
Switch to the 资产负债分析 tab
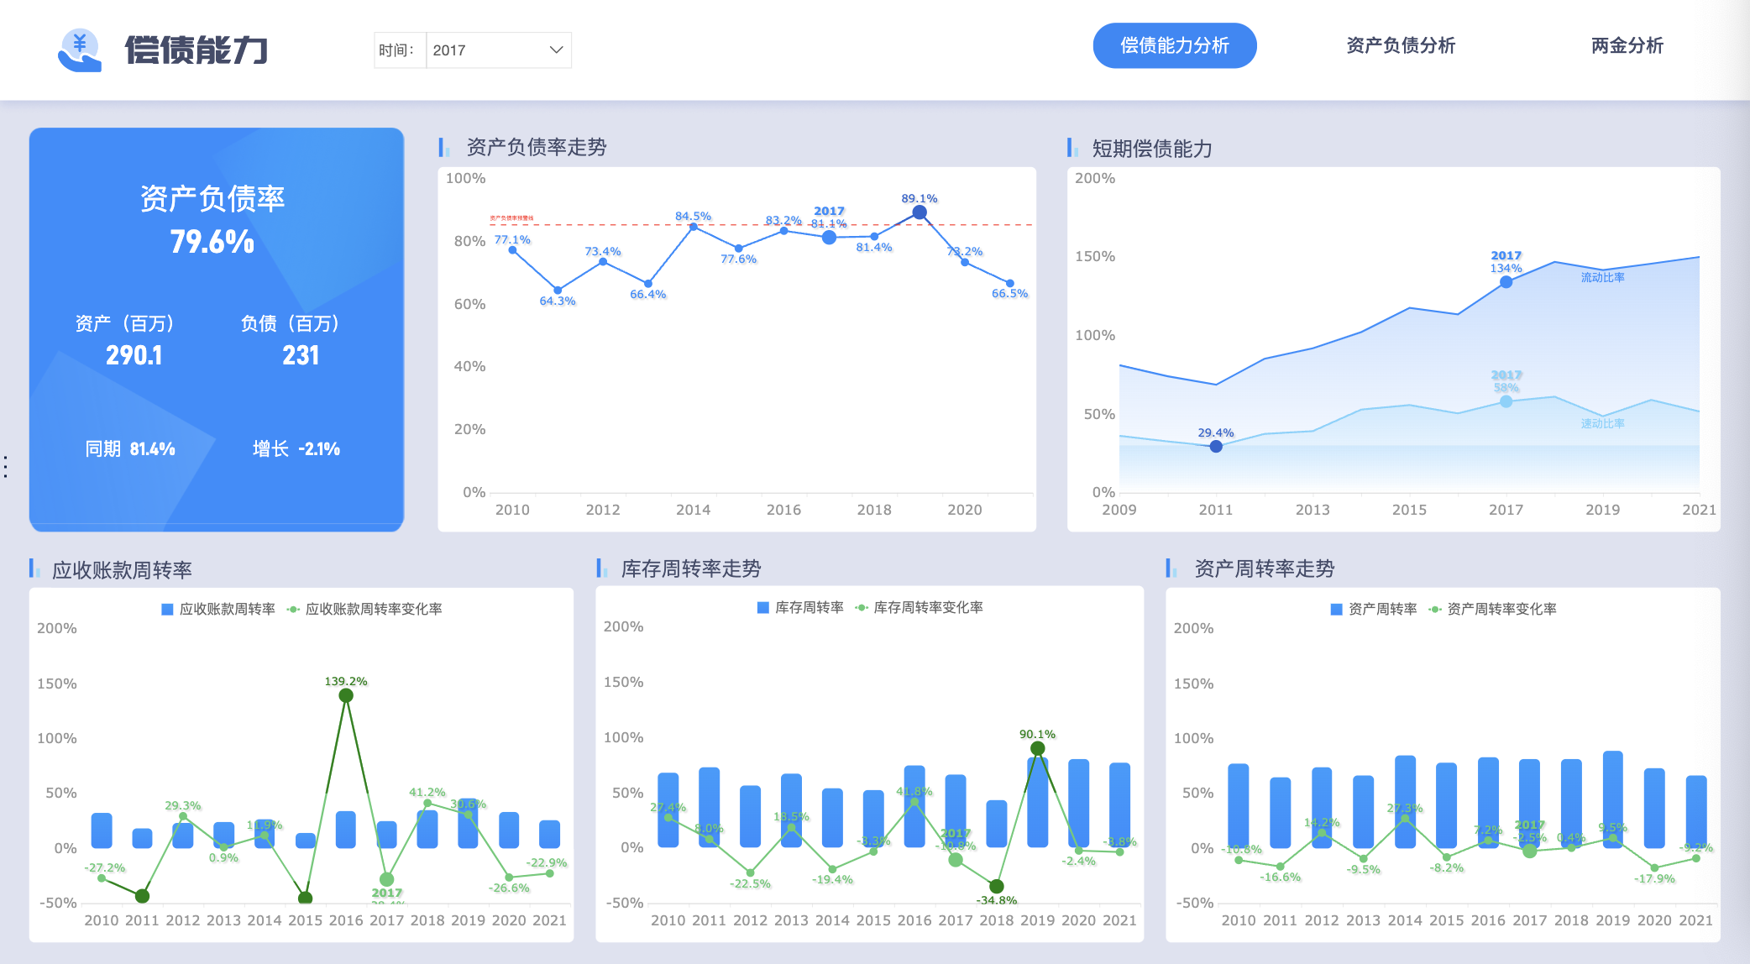pos(1400,45)
